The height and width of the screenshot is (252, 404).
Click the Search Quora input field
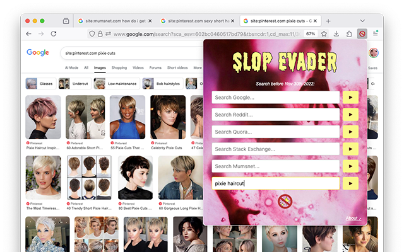(x=275, y=132)
